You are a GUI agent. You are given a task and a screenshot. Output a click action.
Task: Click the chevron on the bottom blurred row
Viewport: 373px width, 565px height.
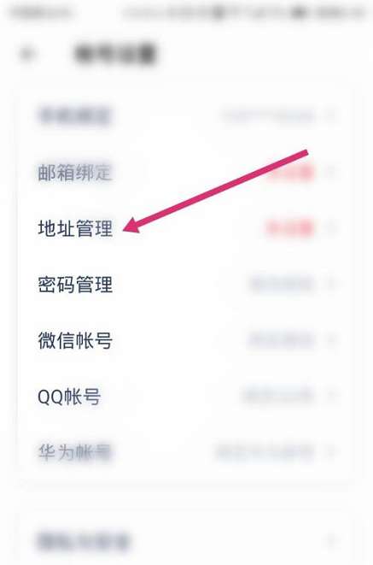click(331, 540)
